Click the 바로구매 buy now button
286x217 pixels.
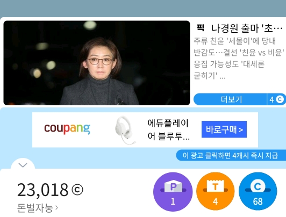pyautogui.click(x=224, y=129)
